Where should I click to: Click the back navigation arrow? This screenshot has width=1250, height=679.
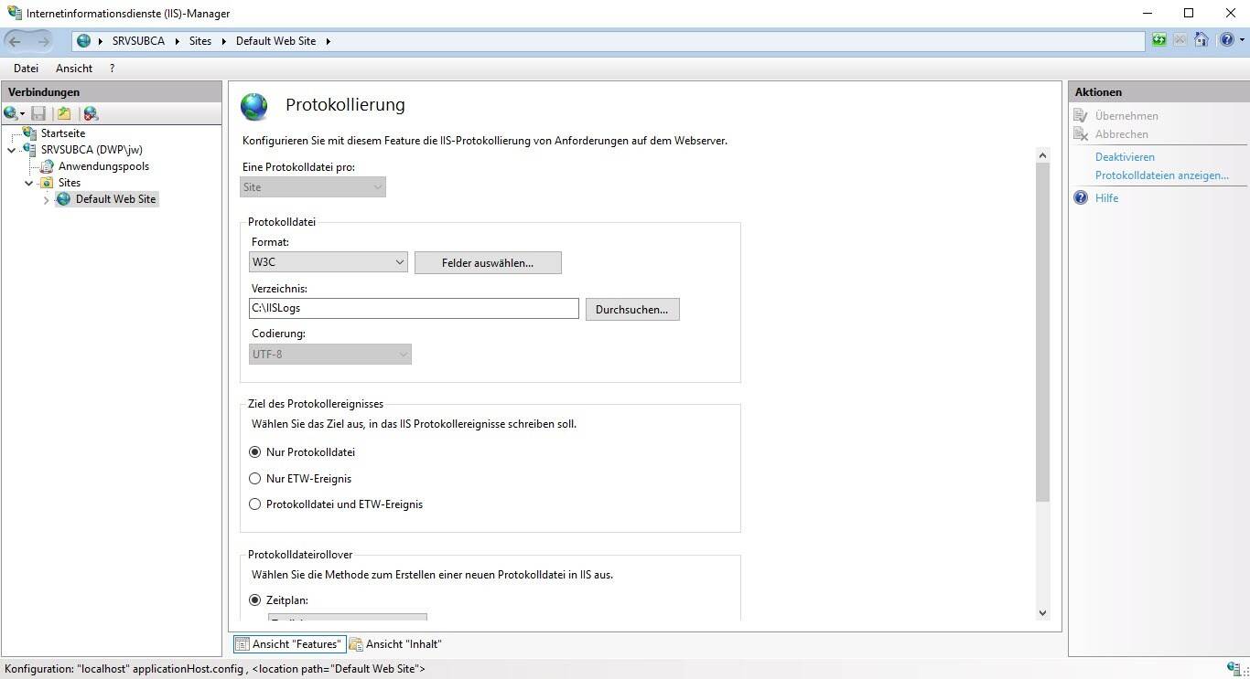coord(16,41)
